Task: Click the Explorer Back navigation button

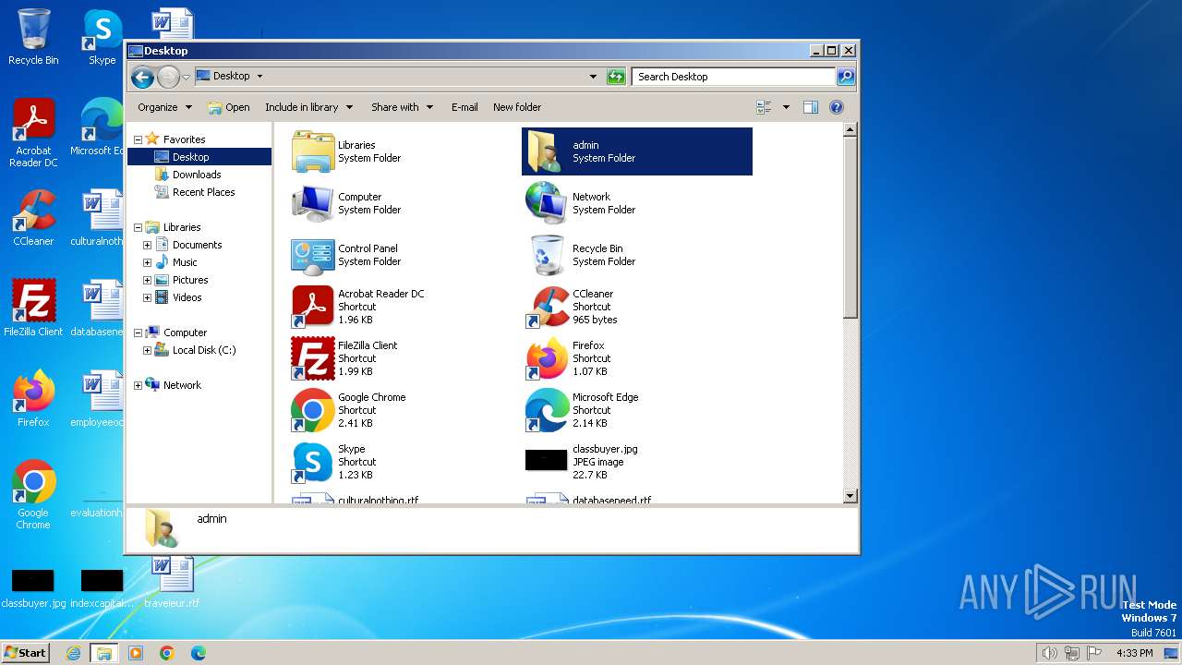Action: [x=142, y=77]
